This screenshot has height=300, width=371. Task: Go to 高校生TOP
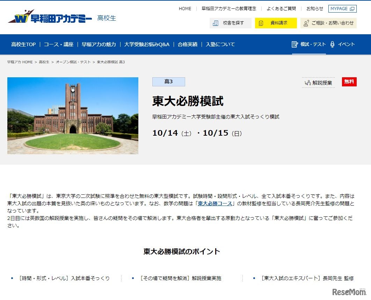pyautogui.click(x=23, y=44)
